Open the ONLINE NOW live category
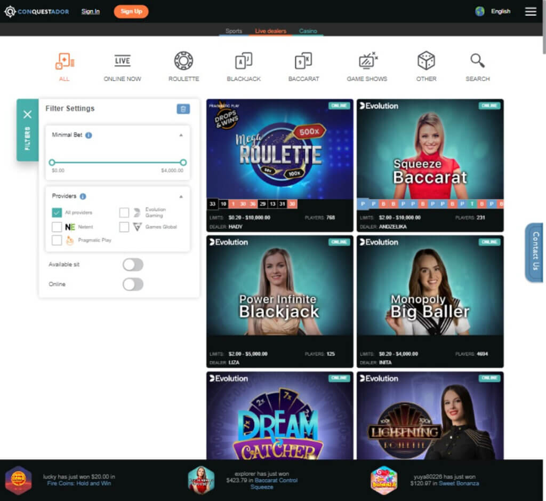Screen dimensions: 546x501 point(122,61)
